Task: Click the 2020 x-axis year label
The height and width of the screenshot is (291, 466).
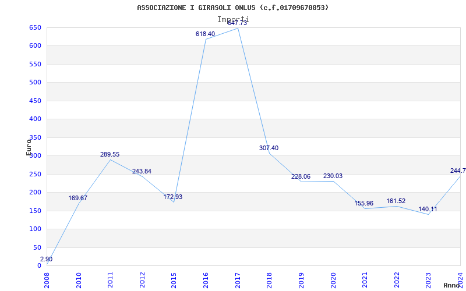Action: (x=333, y=280)
